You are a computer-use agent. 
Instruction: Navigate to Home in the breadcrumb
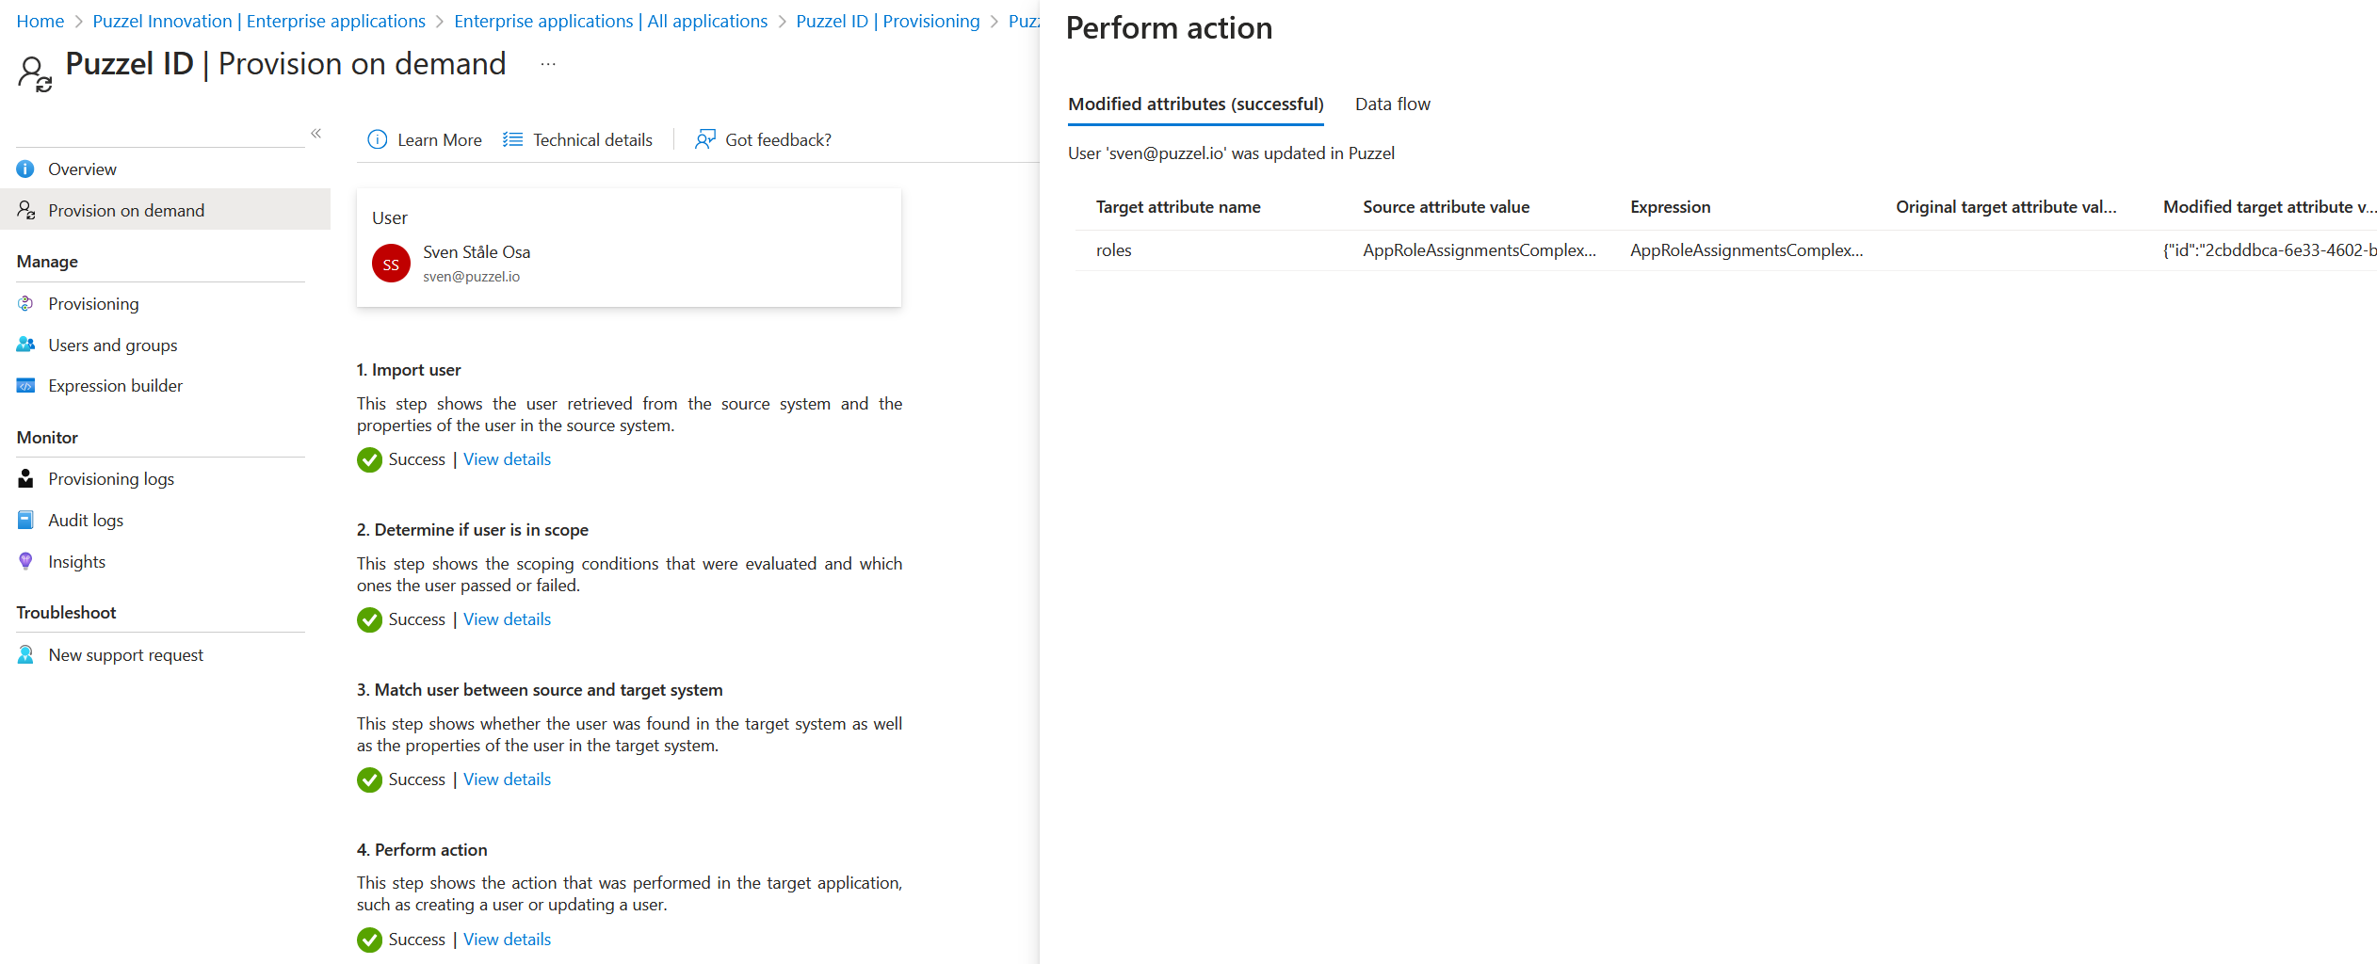coord(40,22)
